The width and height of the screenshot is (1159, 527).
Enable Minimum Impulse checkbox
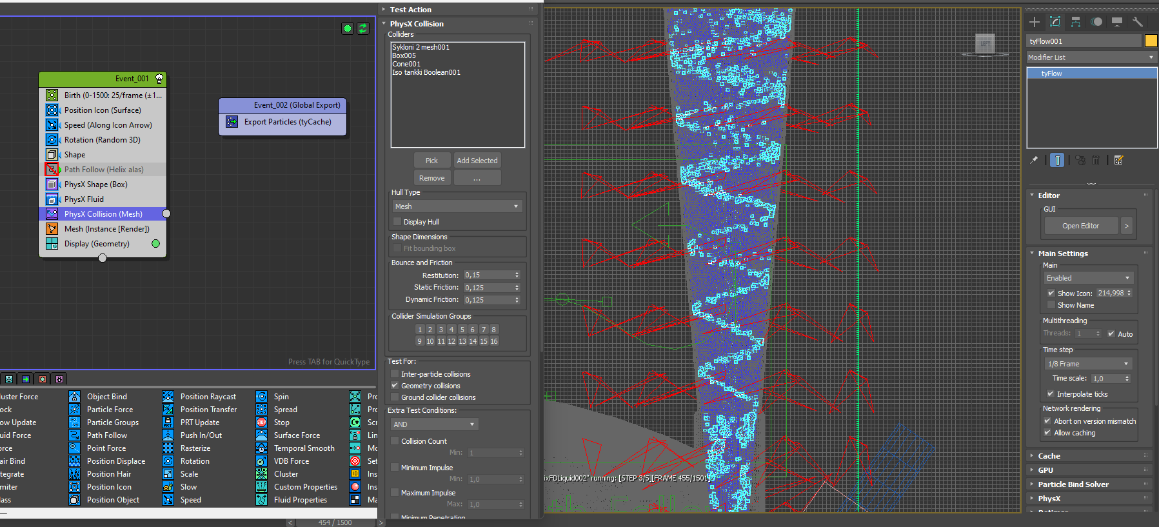click(395, 468)
